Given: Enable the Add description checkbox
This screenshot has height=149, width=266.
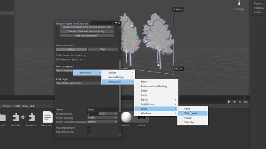Looking at the screenshot, I should coord(89,127).
